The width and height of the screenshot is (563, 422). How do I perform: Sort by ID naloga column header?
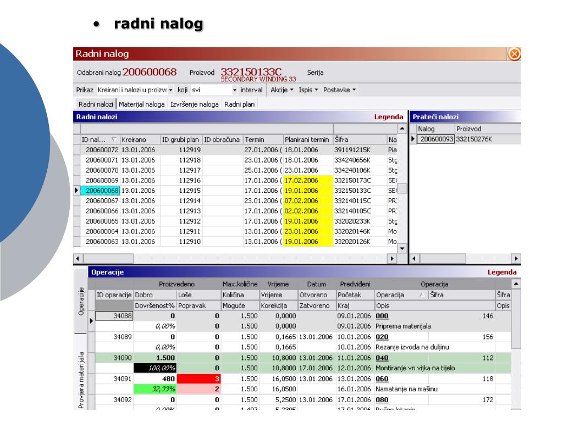coord(100,140)
